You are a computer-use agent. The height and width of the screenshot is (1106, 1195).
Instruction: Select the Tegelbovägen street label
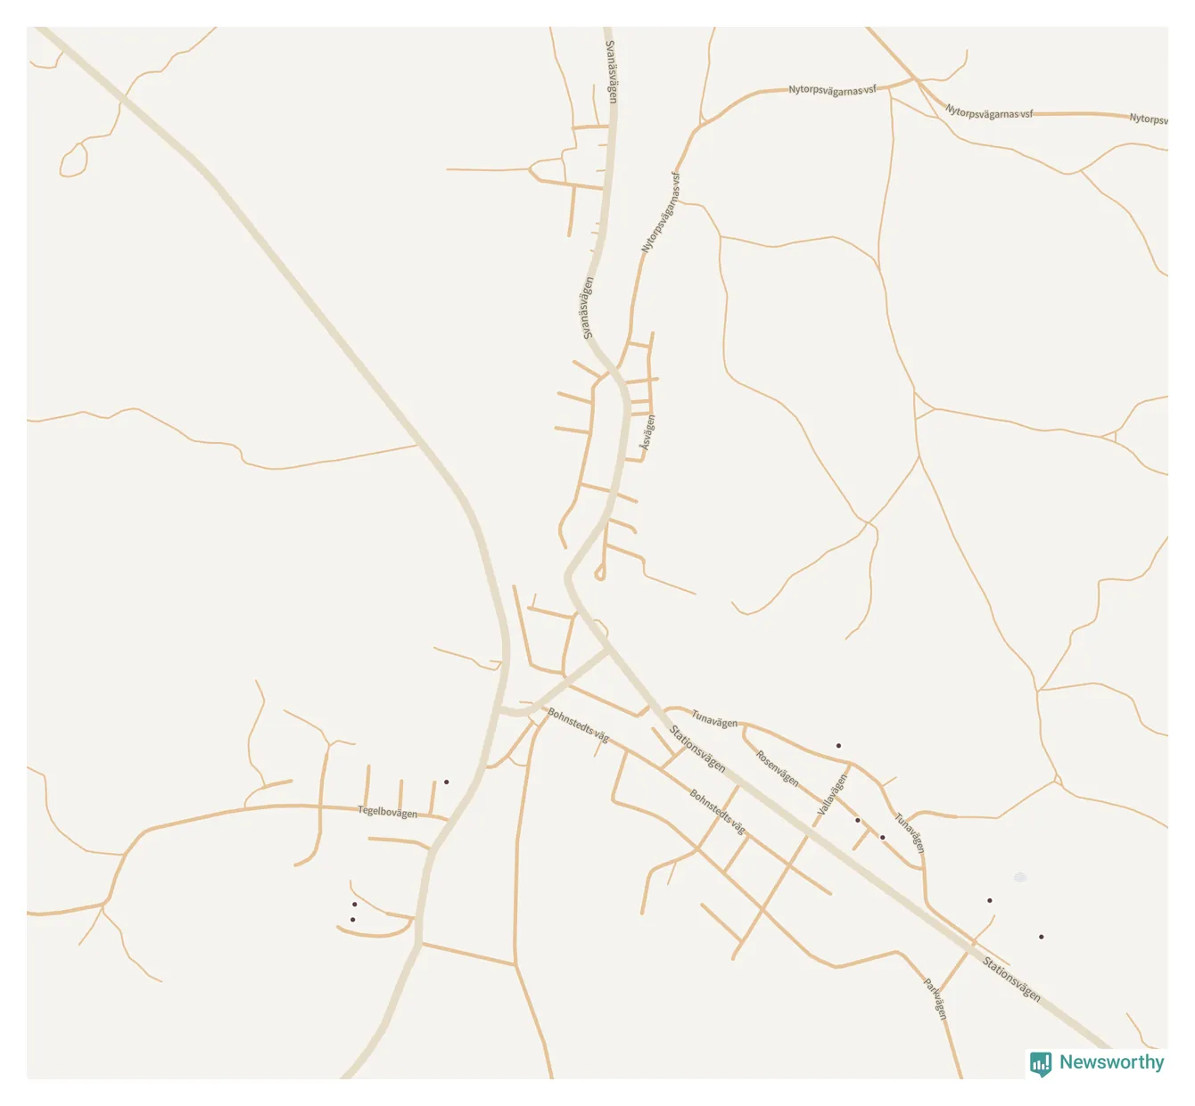click(387, 812)
